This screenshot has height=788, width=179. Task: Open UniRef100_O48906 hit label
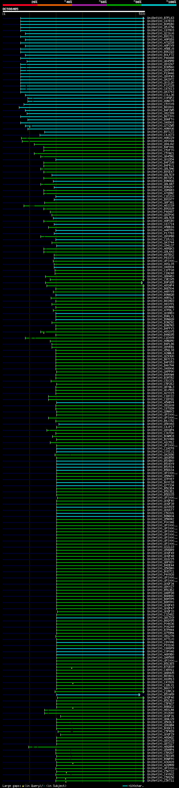point(161,368)
